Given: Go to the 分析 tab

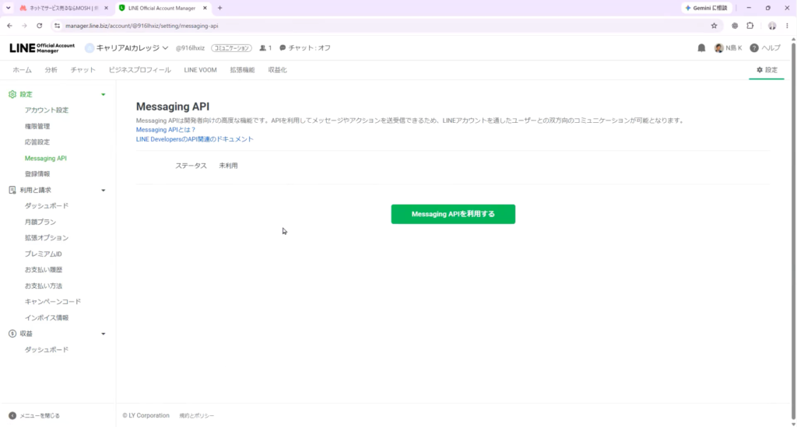Looking at the screenshot, I should coord(51,70).
